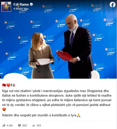Click the thumbs-up like icon
This screenshot has width=117, height=129.
(4, 125)
